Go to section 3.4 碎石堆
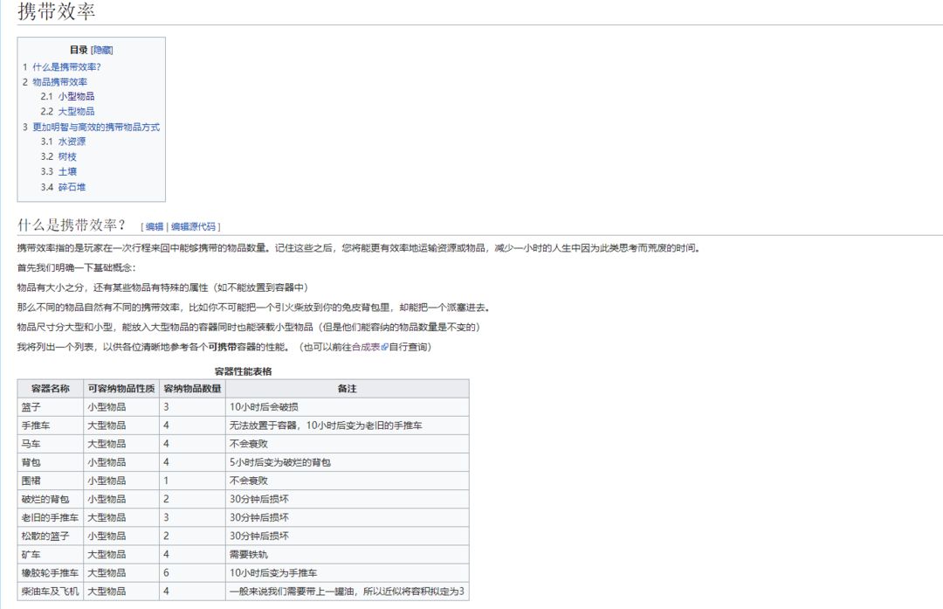Image resolution: width=943 pixels, height=609 pixels. pyautogui.click(x=72, y=187)
